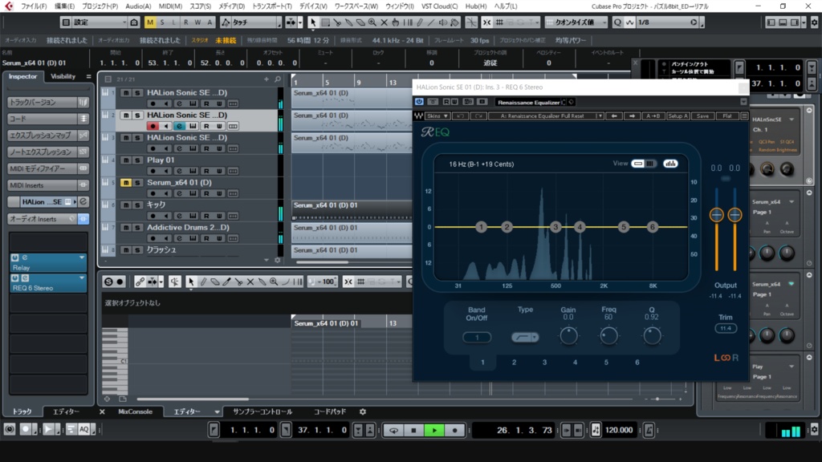Expand the Relay insert slot arrow
The height and width of the screenshot is (462, 822).
click(x=82, y=257)
